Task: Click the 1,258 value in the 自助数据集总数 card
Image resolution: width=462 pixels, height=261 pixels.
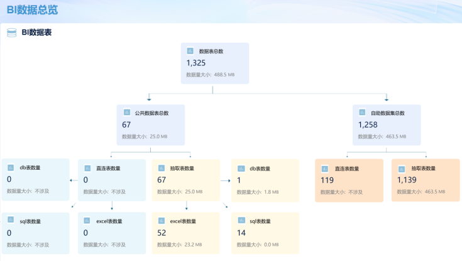Action: [x=368, y=125]
